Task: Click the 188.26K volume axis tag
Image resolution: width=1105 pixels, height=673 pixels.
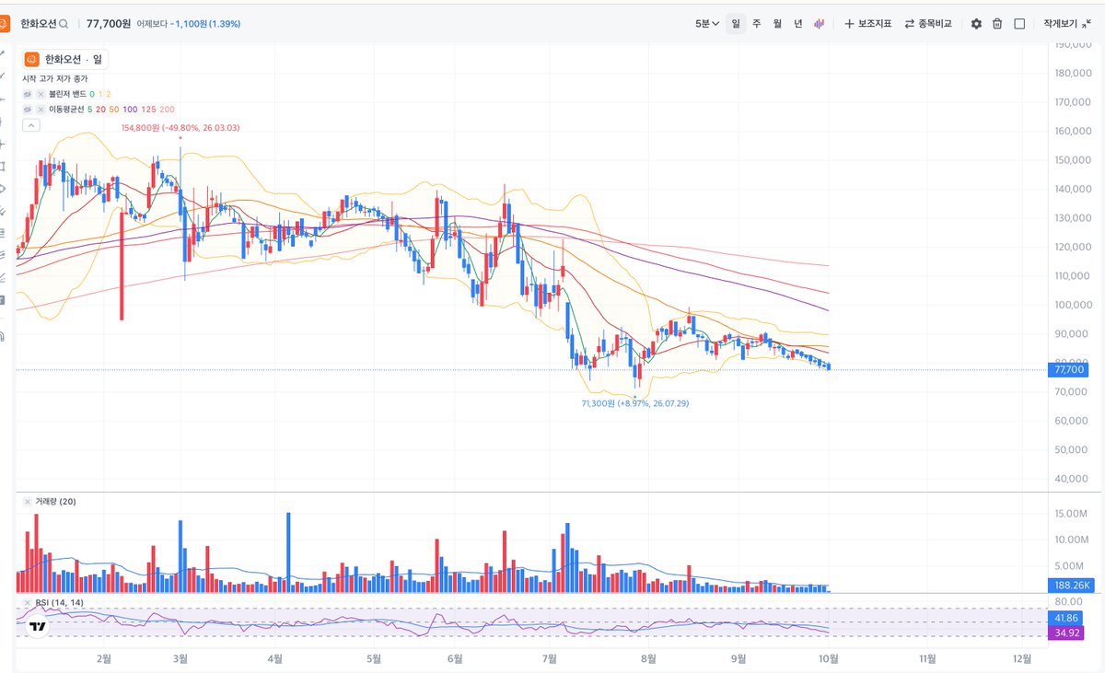Action: pos(1070,585)
